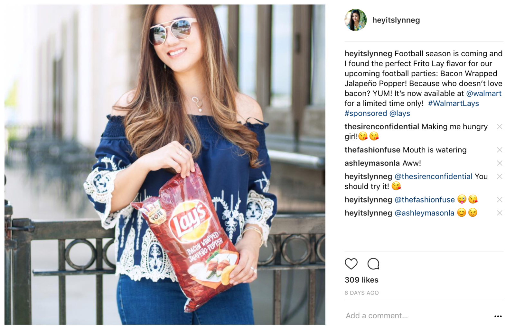Open the @walmart mention in caption

click(x=484, y=94)
